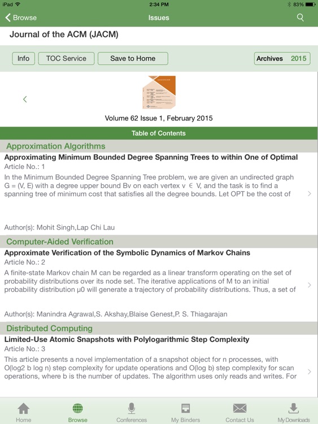Select the My Downloads tab
Screen dimensions: 318x424
click(x=294, y=412)
